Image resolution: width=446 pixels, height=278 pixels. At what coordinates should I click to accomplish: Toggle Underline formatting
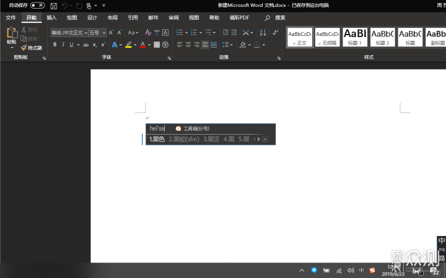pyautogui.click(x=71, y=44)
